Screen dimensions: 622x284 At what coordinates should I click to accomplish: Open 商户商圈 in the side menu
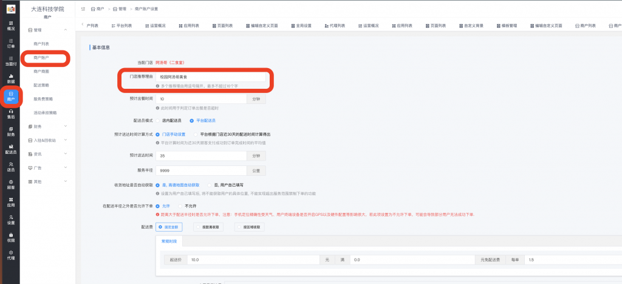point(41,72)
